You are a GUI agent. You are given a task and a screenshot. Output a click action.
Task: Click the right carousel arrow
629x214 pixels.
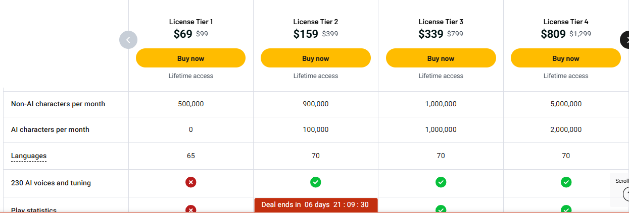tap(625, 40)
